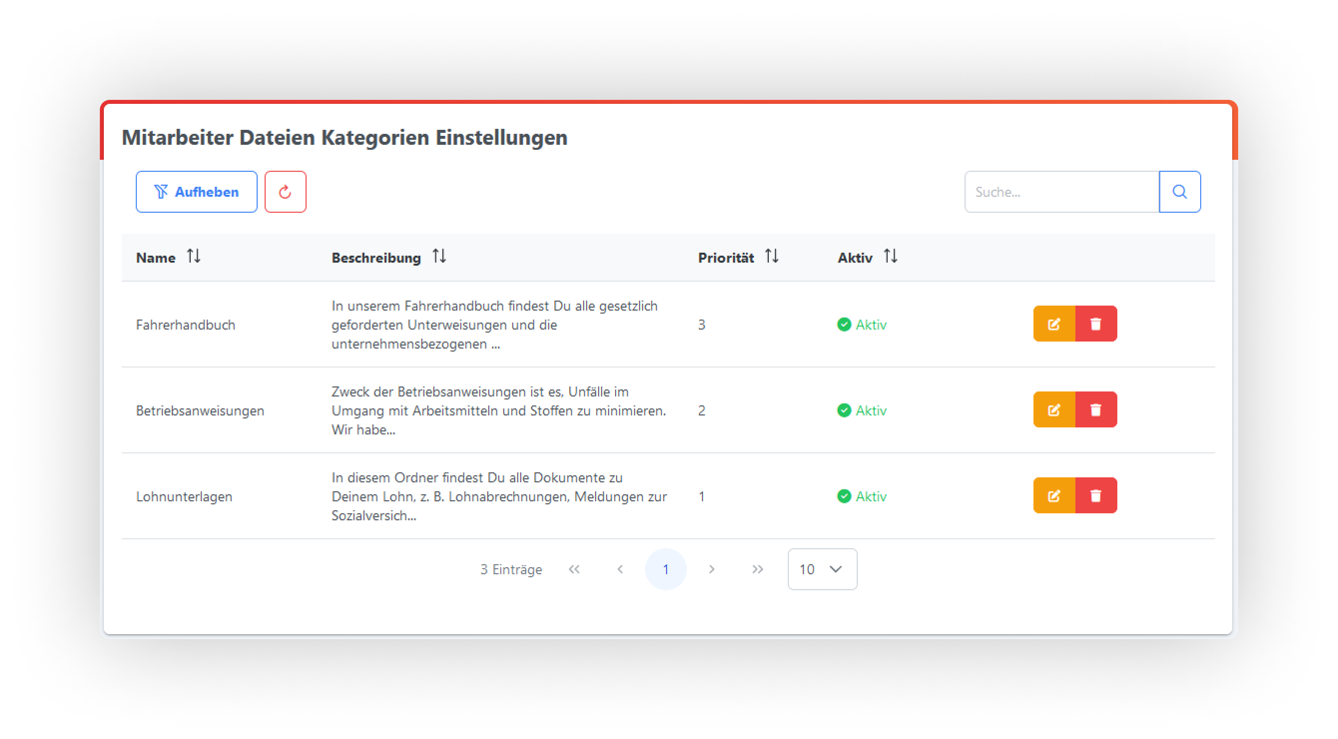Click the Aufheben filter clear button

tap(196, 192)
